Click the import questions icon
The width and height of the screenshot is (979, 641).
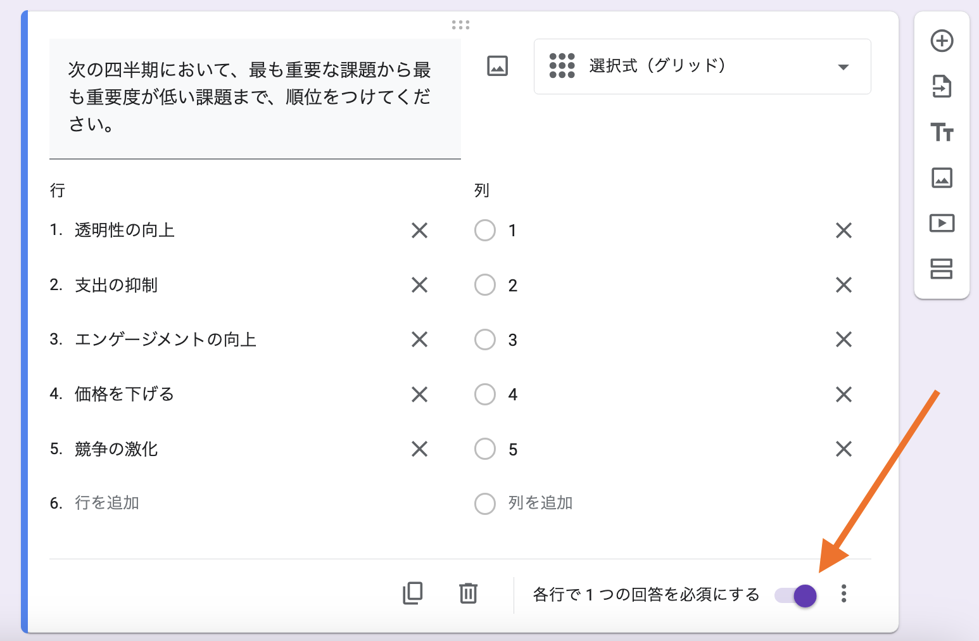pyautogui.click(x=942, y=87)
